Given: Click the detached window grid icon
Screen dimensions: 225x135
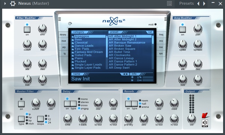Looking at the screenshot, I should pos(169,3).
